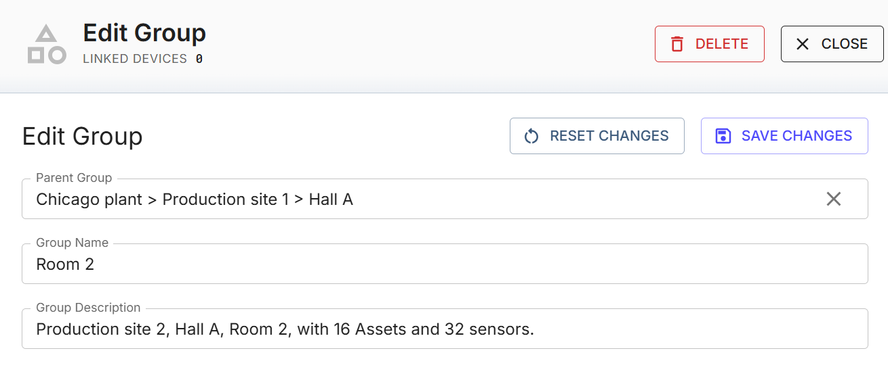The image size is (888, 378).
Task: Click the group shapes icon in header
Action: click(x=46, y=45)
